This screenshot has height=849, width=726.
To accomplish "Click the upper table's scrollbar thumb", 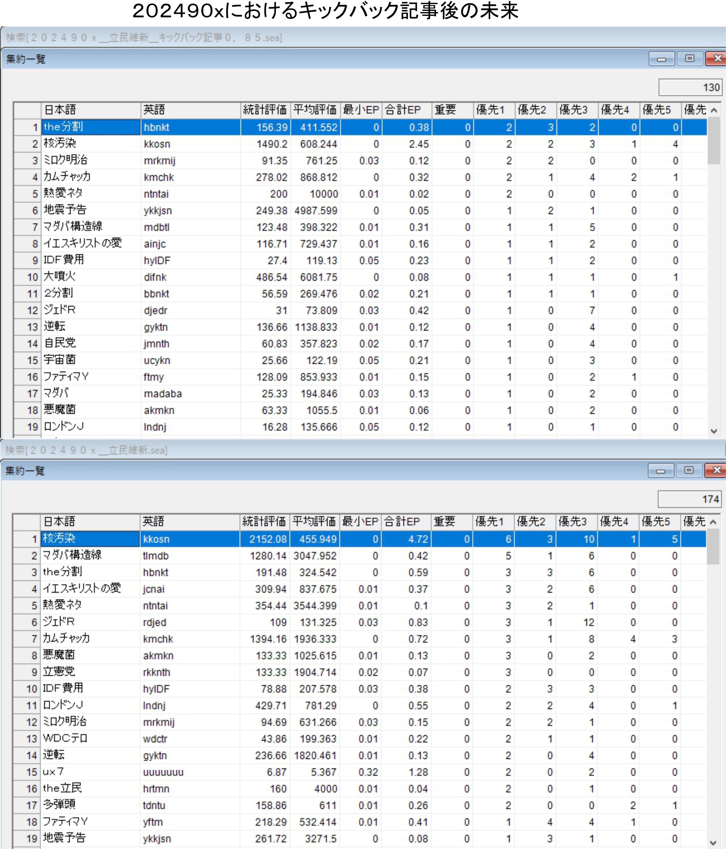I will pyautogui.click(x=714, y=141).
